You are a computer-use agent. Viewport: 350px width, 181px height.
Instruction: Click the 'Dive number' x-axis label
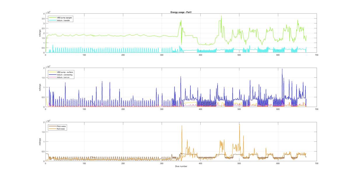pos(181,166)
